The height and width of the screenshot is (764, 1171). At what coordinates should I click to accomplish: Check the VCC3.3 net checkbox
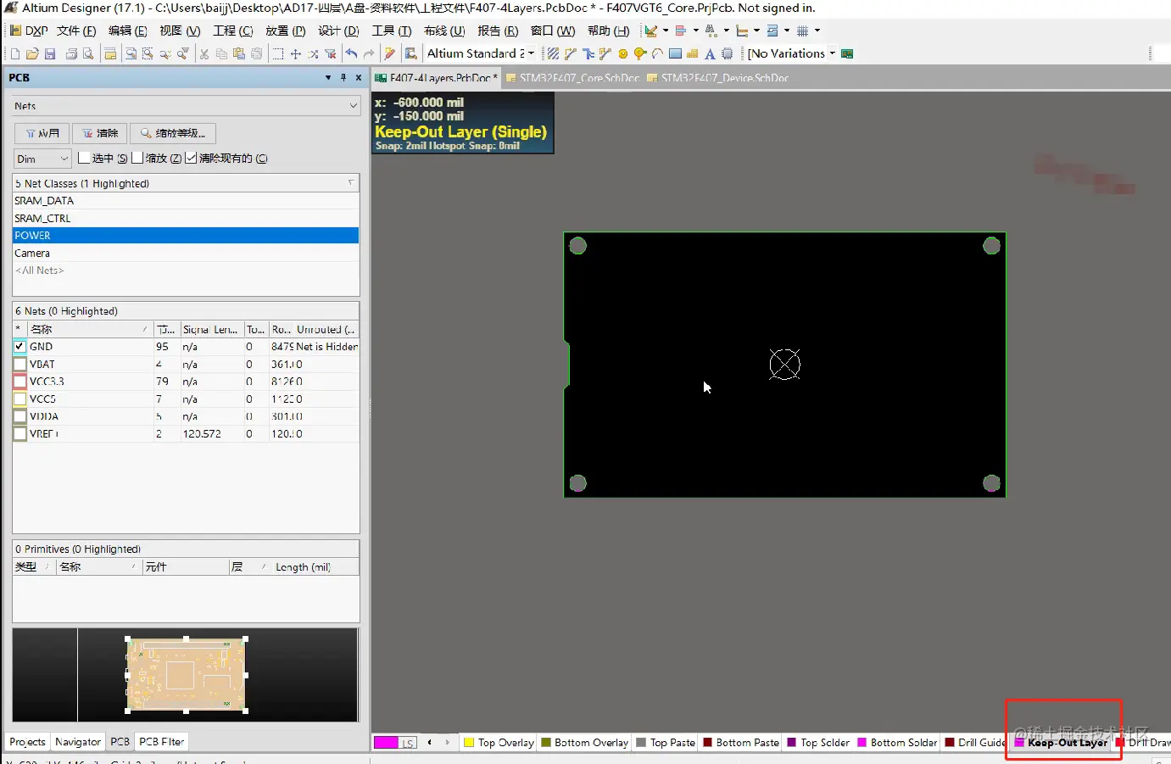point(20,382)
